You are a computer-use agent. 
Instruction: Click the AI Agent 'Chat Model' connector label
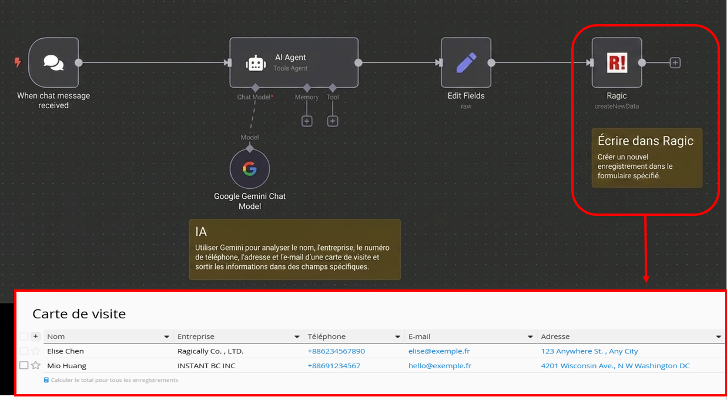pos(255,97)
